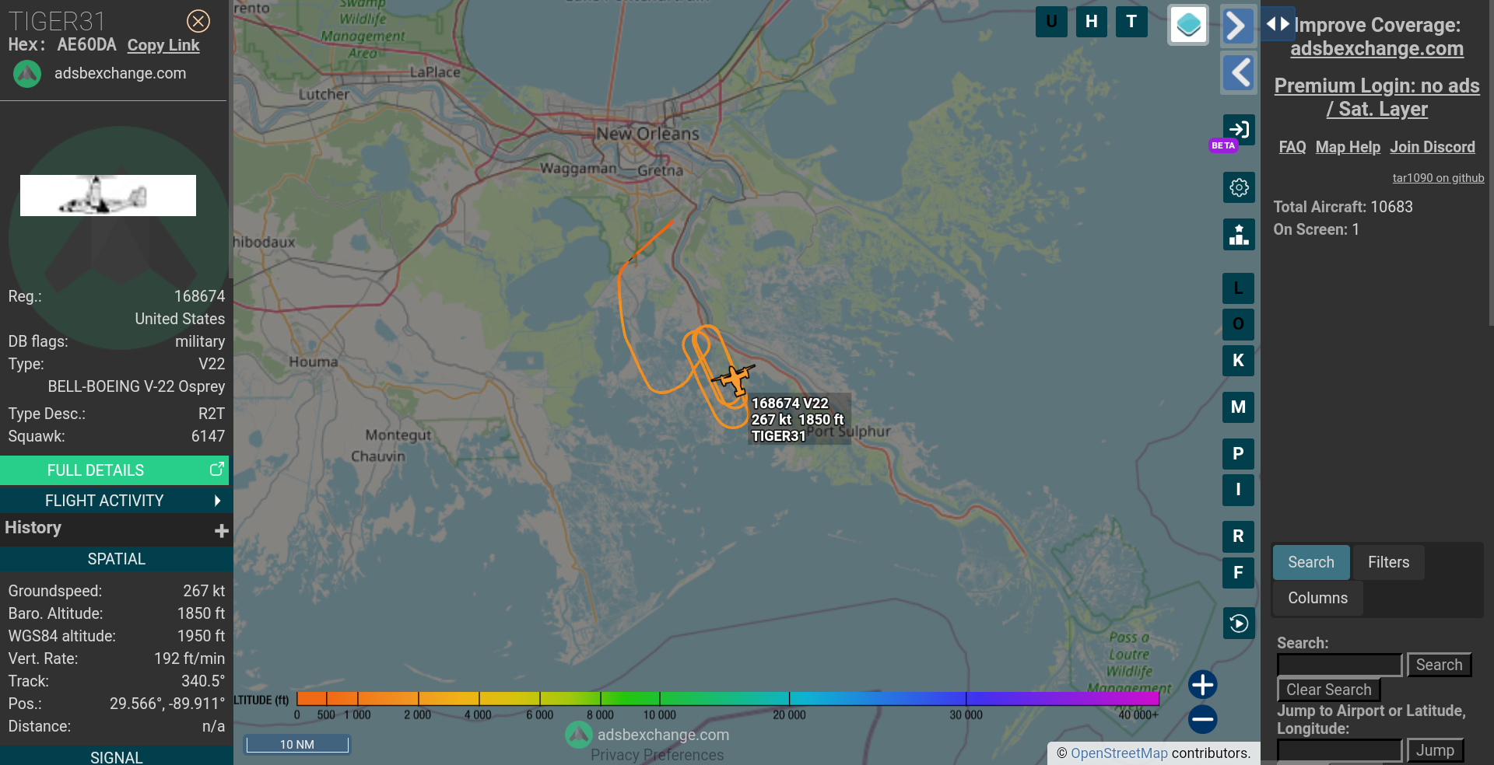Open map settings gear icon
1494x765 pixels.
(x=1239, y=187)
